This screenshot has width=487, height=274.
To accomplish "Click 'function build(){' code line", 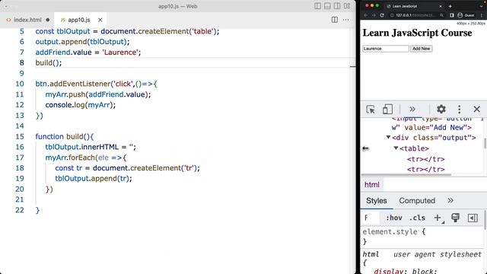I will click(64, 136).
